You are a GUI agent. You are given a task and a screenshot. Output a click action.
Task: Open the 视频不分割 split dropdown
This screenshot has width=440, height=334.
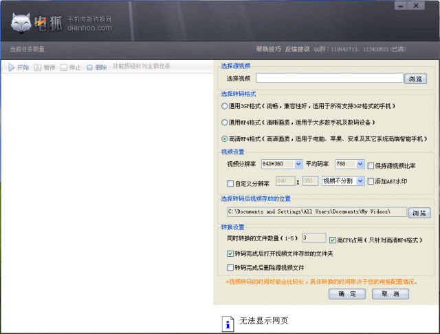coord(360,181)
